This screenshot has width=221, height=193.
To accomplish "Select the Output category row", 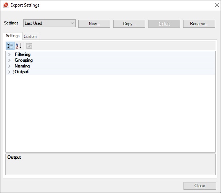I will 111,72.
